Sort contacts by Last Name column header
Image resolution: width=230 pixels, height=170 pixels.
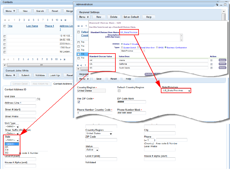point(32,26)
